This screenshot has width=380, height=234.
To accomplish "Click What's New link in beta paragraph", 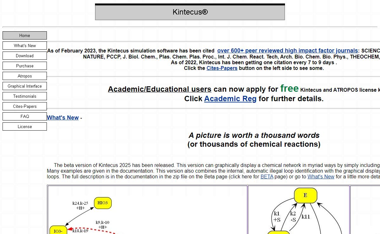I will tap(321, 176).
